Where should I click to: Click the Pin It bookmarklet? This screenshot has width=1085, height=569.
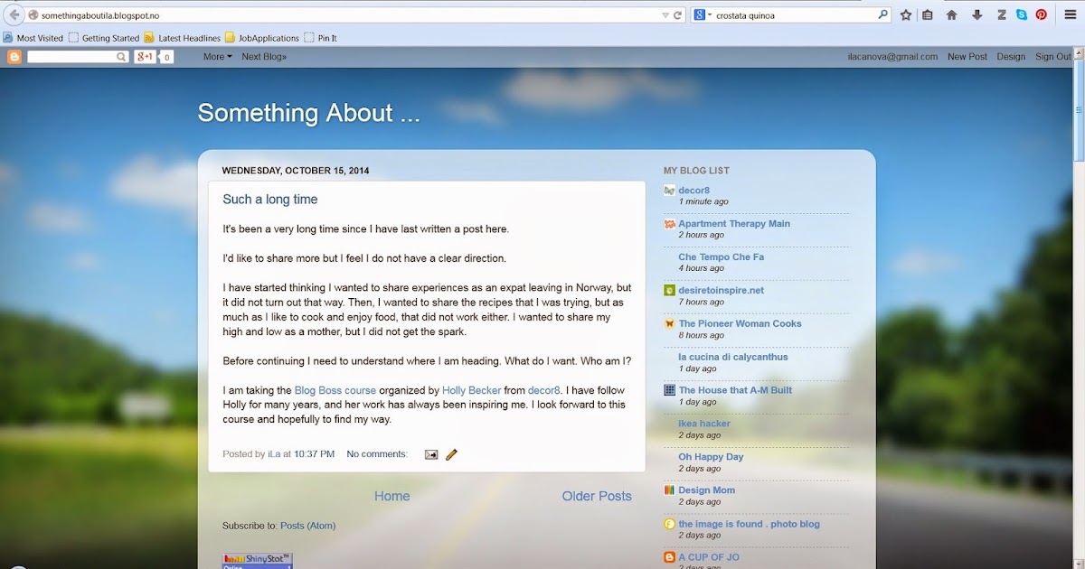(x=321, y=38)
